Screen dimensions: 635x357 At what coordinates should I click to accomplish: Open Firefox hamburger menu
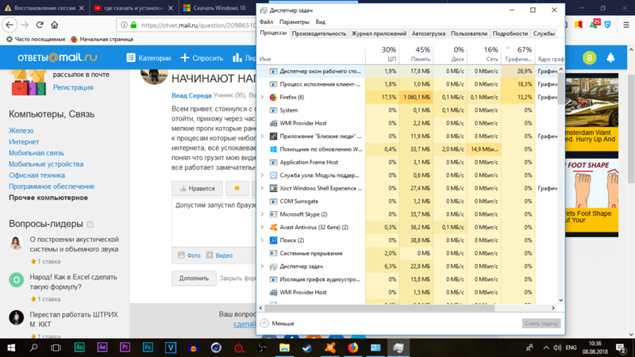[625, 25]
